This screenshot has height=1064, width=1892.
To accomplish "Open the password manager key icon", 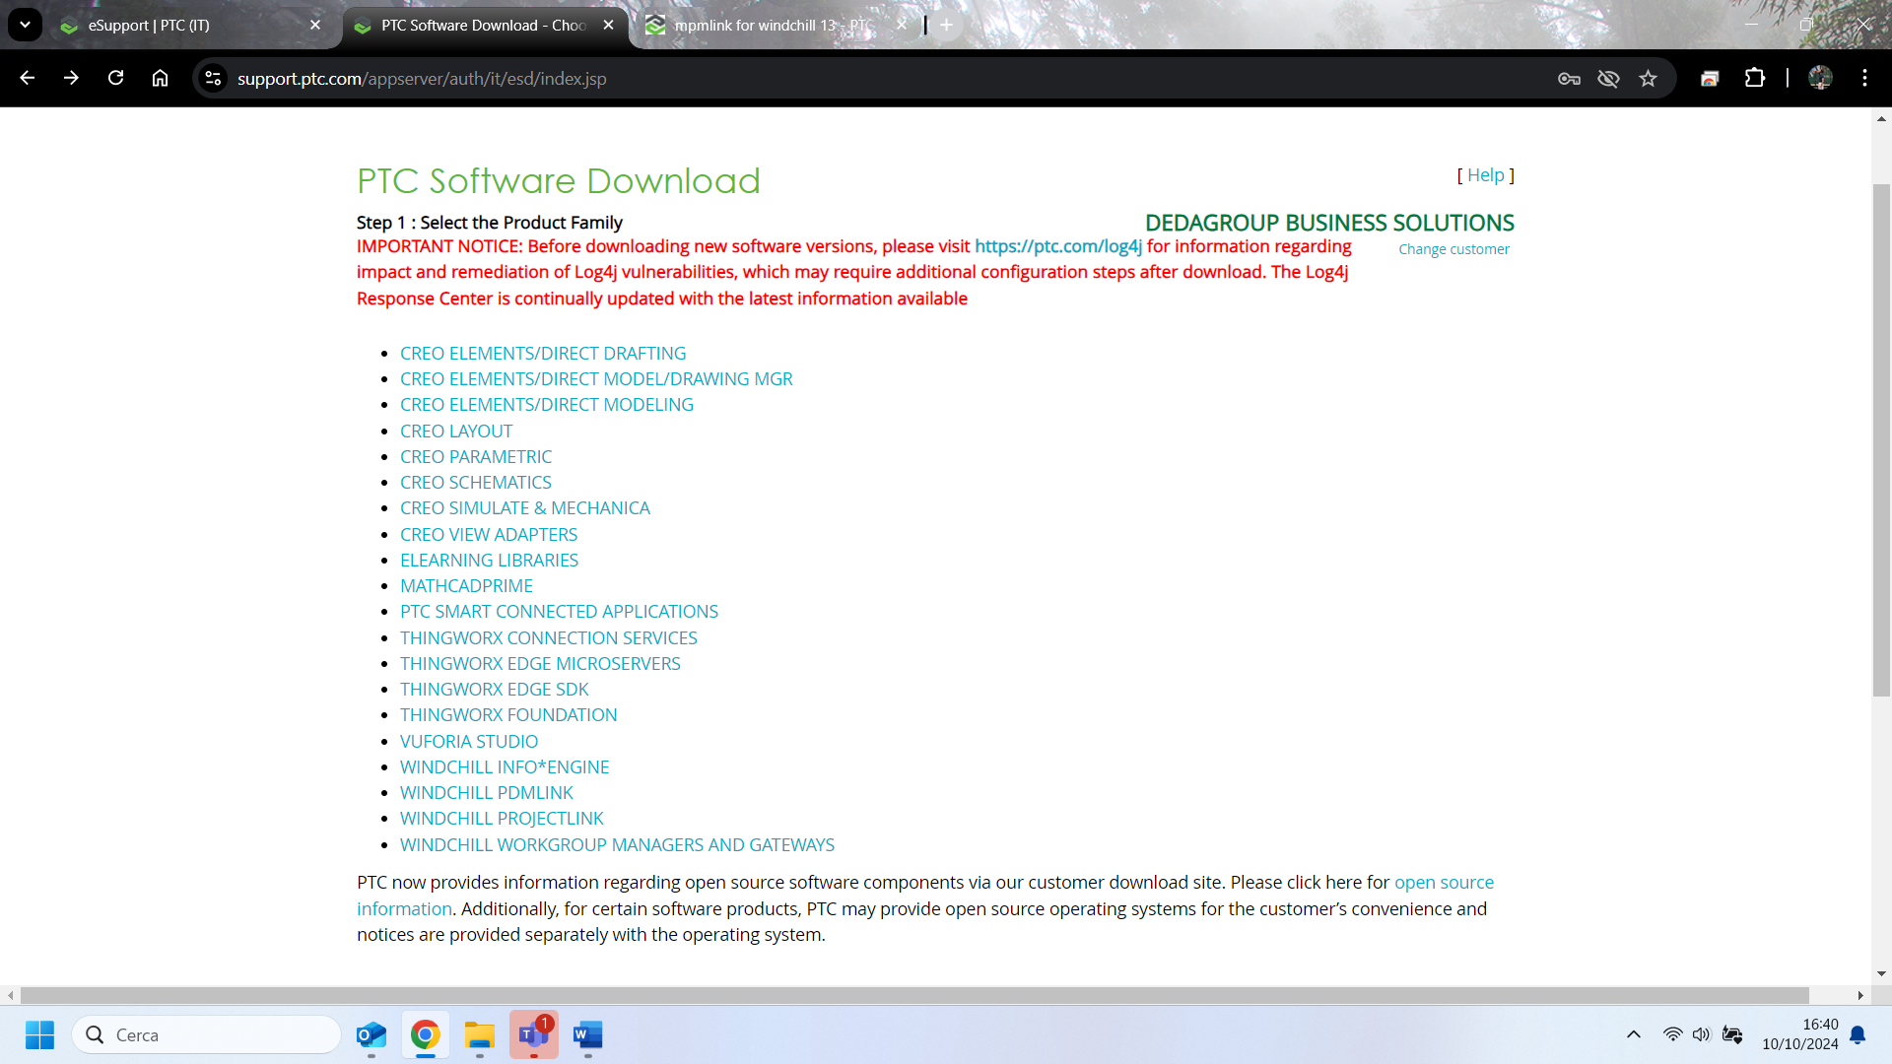I will (x=1569, y=79).
